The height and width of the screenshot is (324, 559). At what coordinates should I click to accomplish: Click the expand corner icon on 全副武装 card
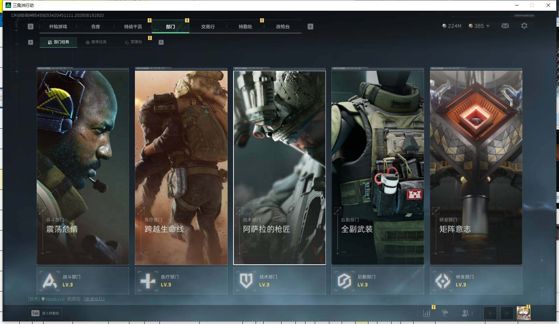(x=338, y=210)
